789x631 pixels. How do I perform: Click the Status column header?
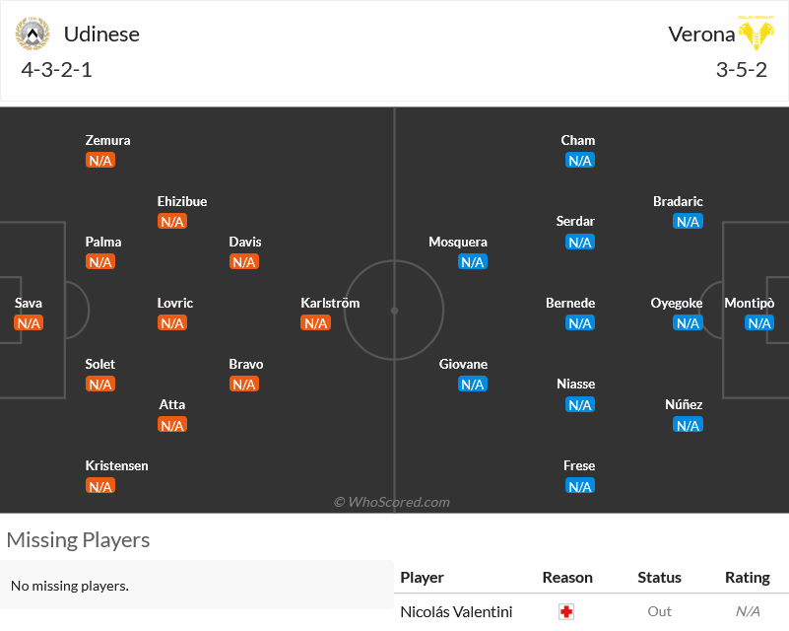pyautogui.click(x=659, y=577)
